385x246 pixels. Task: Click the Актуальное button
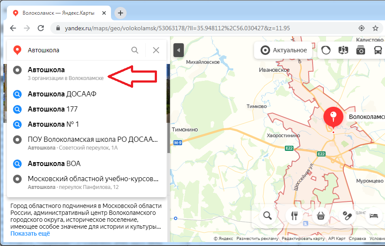pyautogui.click(x=283, y=50)
